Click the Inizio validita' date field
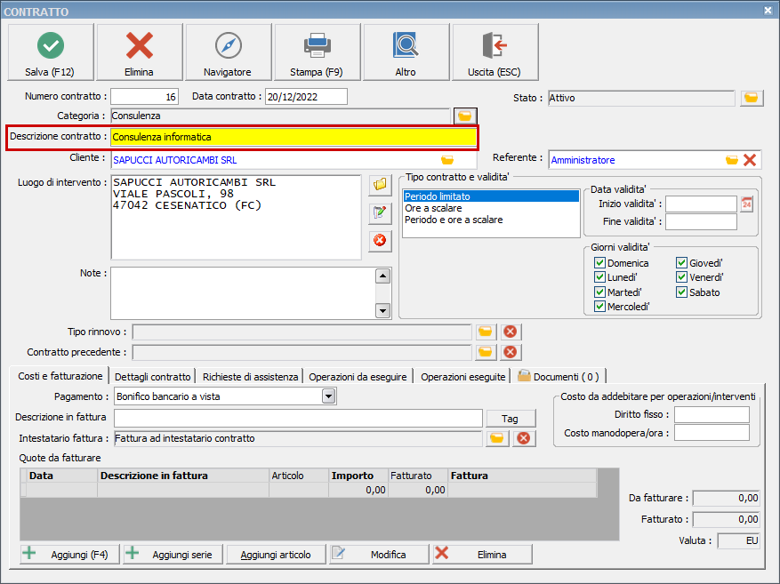The image size is (780, 584). [702, 204]
